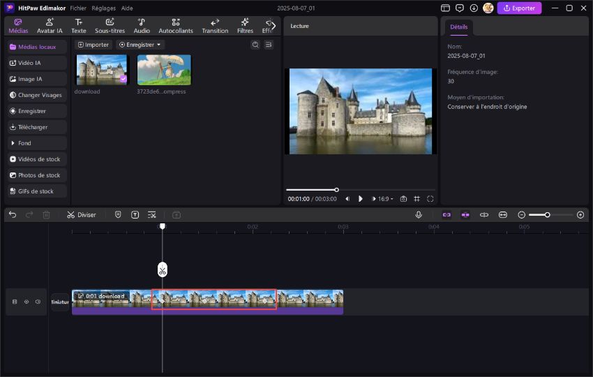The image size is (593, 377).
Task: Select the 3723de6...ompress thumbnail
Action: point(164,70)
